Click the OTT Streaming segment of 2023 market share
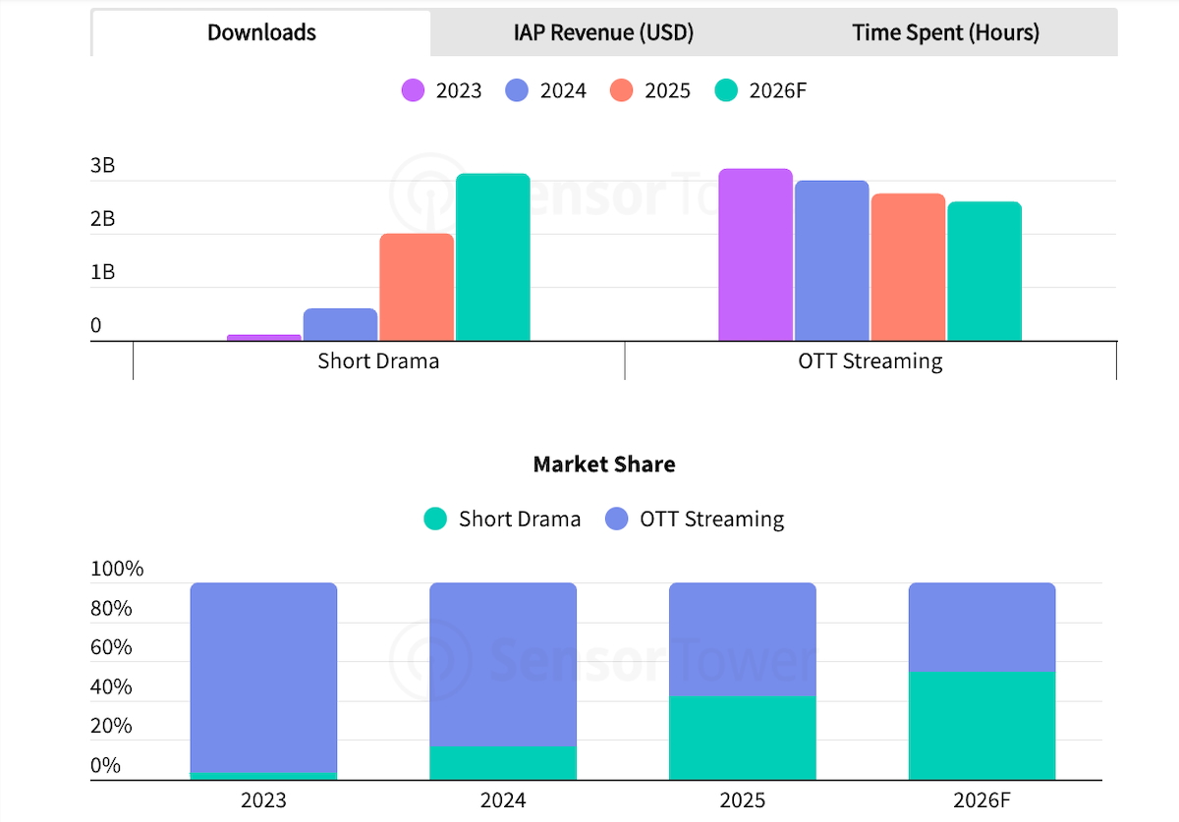 point(263,678)
